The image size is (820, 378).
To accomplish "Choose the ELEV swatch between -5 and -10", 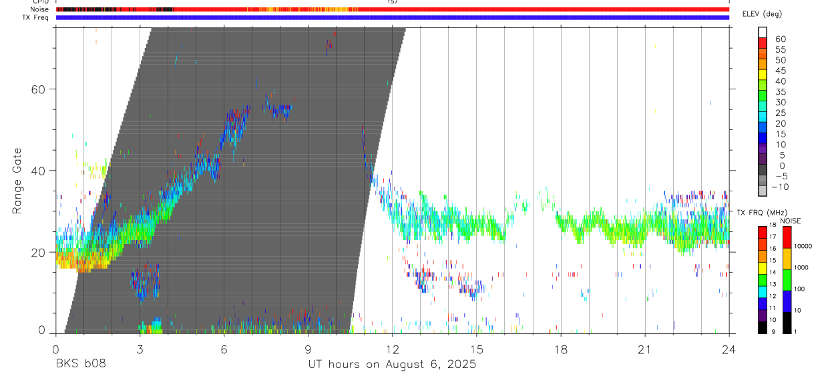I will pyautogui.click(x=763, y=181).
